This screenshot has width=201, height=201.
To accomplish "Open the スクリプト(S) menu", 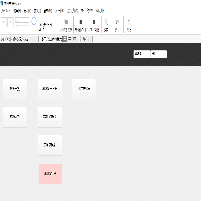I will [72, 11].
